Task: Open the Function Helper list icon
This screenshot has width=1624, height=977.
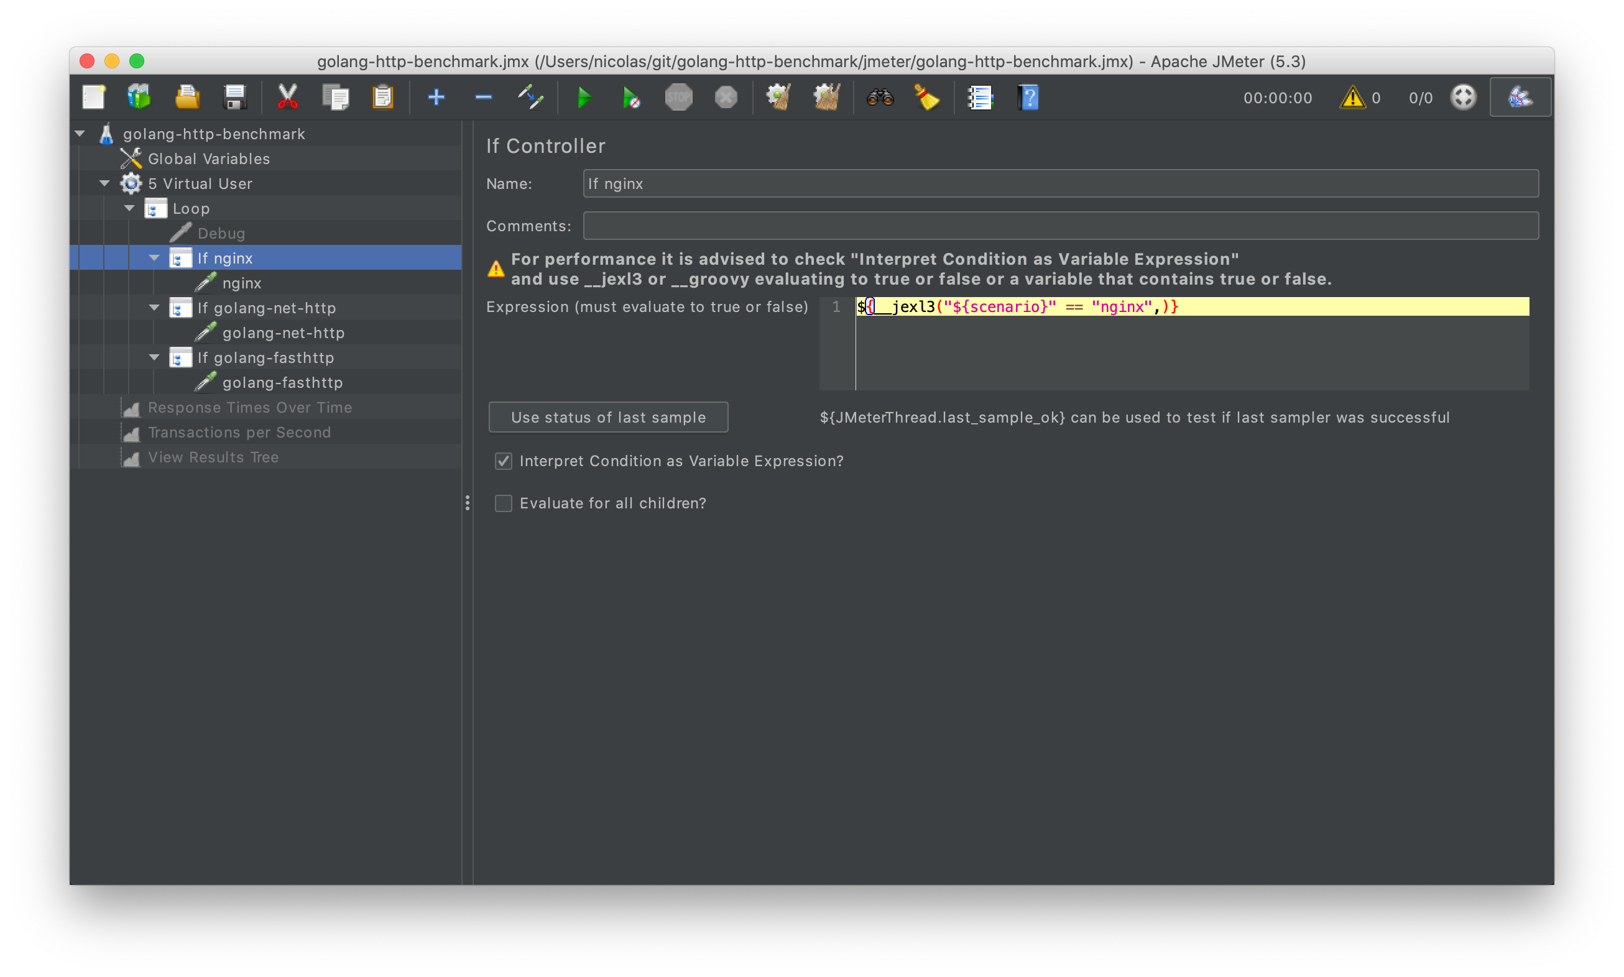Action: coord(980,98)
